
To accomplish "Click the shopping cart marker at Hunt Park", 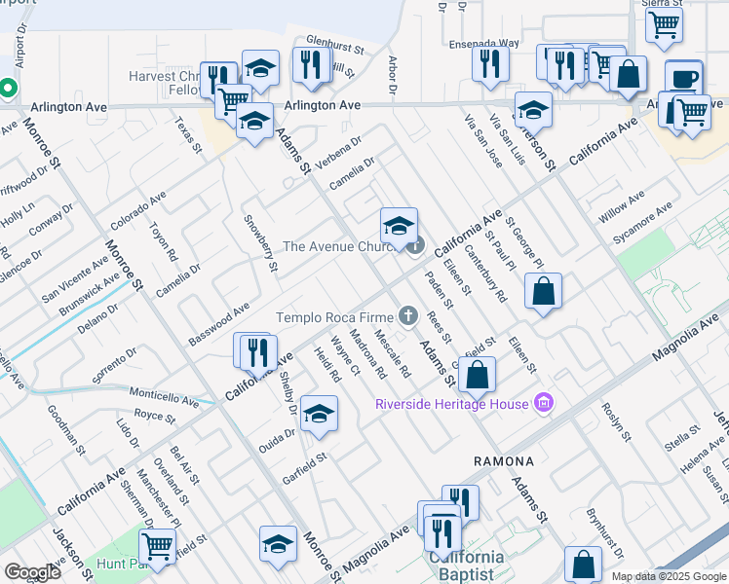I will pyautogui.click(x=158, y=548).
